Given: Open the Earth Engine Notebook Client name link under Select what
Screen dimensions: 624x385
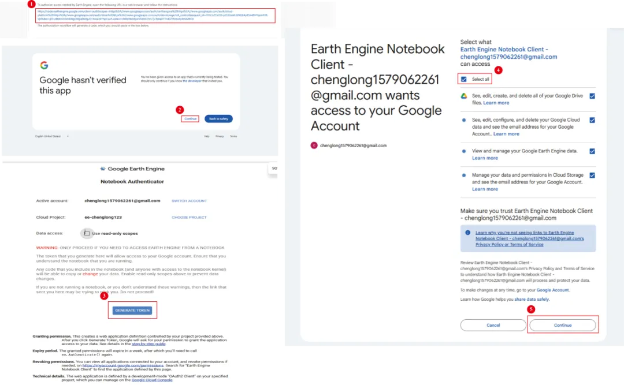Looking at the screenshot, I should pos(508,53).
